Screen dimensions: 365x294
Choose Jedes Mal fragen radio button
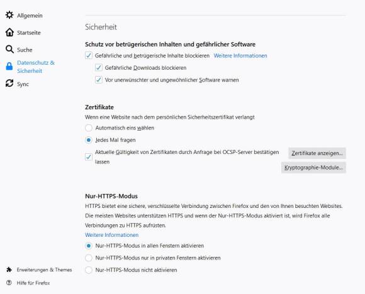click(89, 140)
